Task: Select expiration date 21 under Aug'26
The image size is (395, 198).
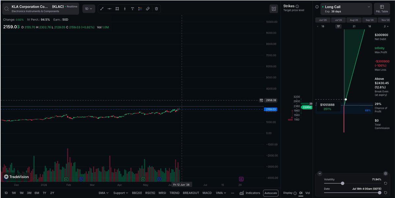Action: tap(354, 26)
